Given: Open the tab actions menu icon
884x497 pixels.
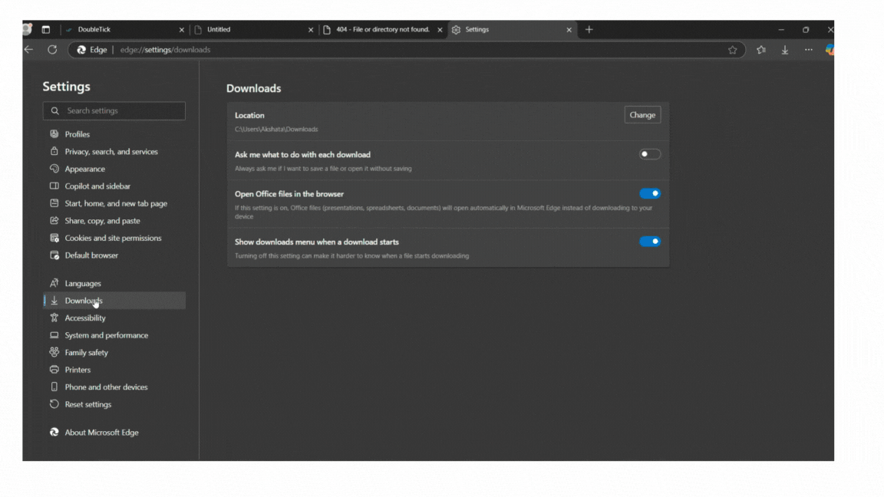Looking at the screenshot, I should click(46, 30).
